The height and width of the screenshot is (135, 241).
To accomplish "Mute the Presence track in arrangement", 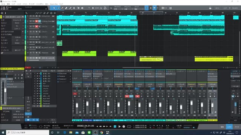I will (x=31, y=53).
